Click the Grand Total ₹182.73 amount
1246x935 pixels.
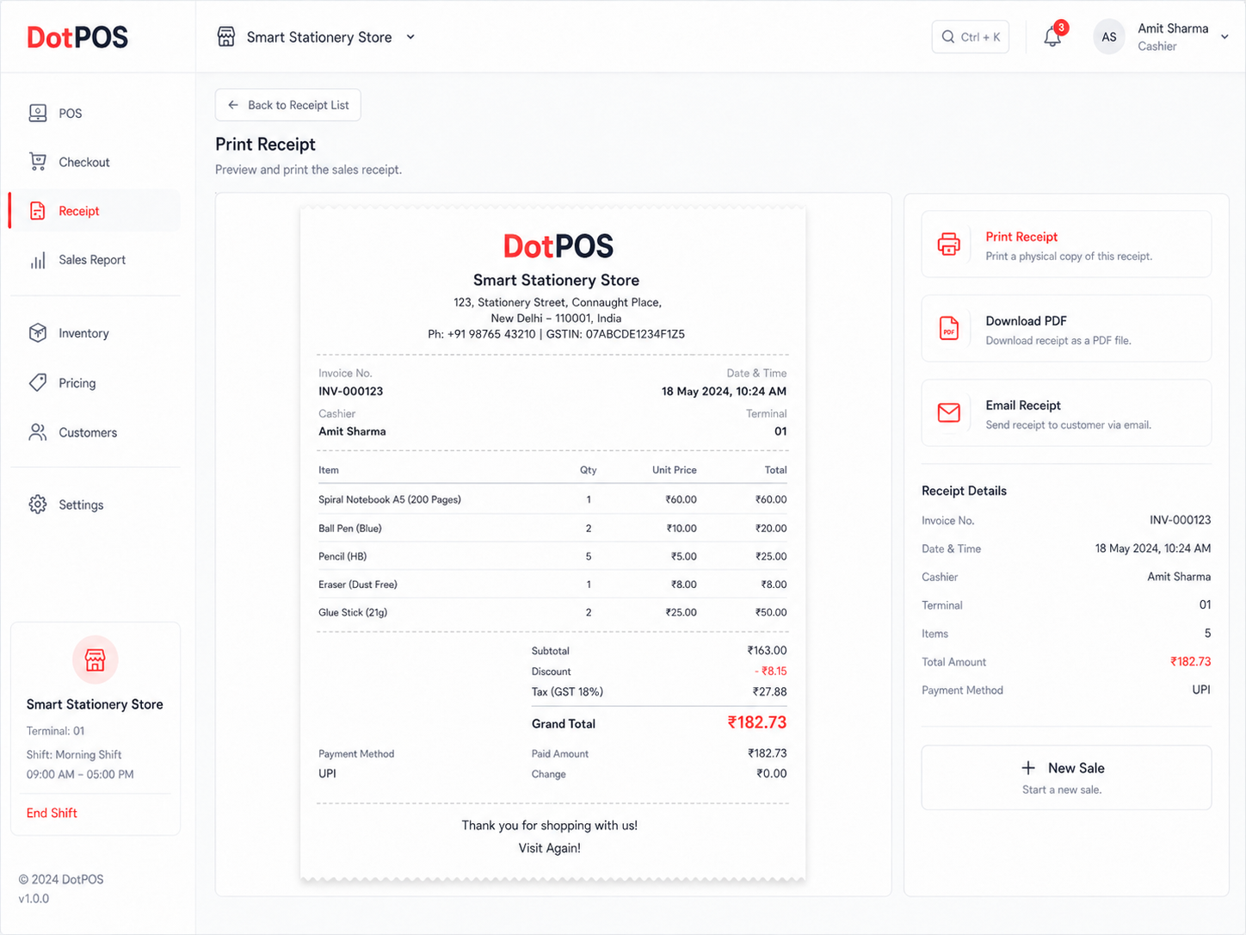pos(757,722)
